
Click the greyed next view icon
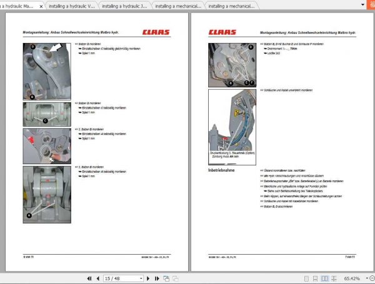[x=176, y=278]
